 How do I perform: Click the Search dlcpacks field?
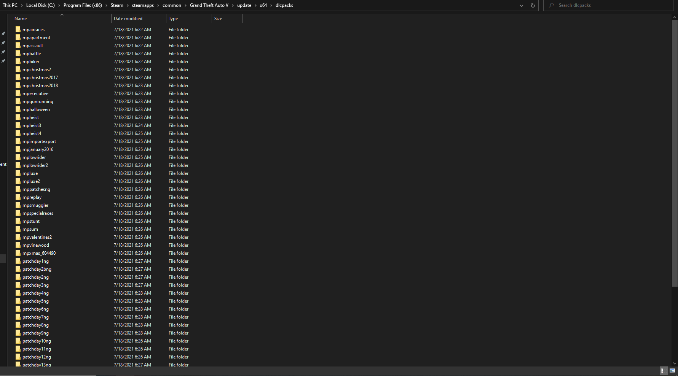click(x=608, y=5)
